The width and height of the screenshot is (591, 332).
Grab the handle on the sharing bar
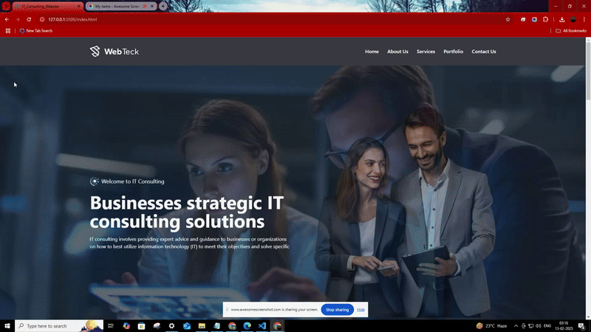coord(227,310)
